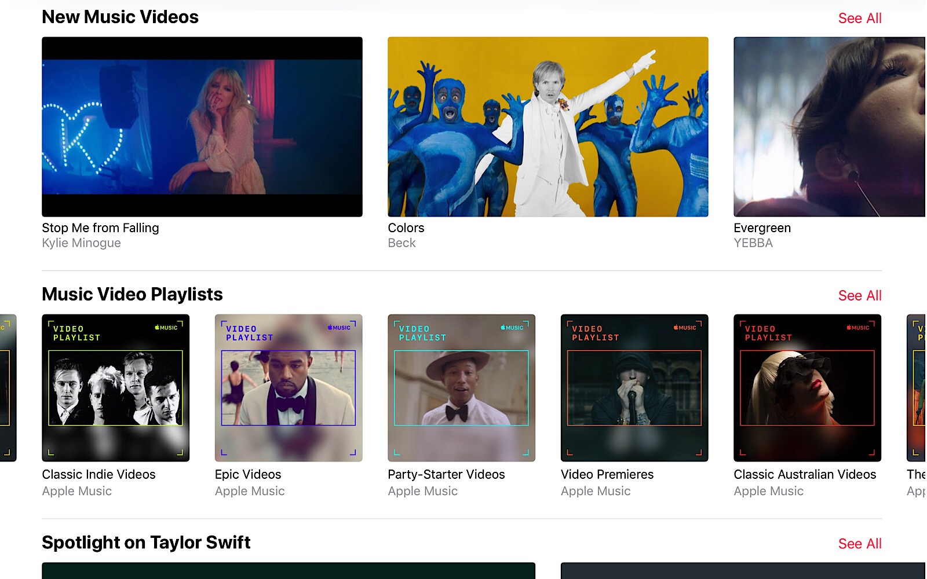Image resolution: width=927 pixels, height=579 pixels.
Task: Open the Party-Starter Videos playlist cover
Action: point(462,388)
